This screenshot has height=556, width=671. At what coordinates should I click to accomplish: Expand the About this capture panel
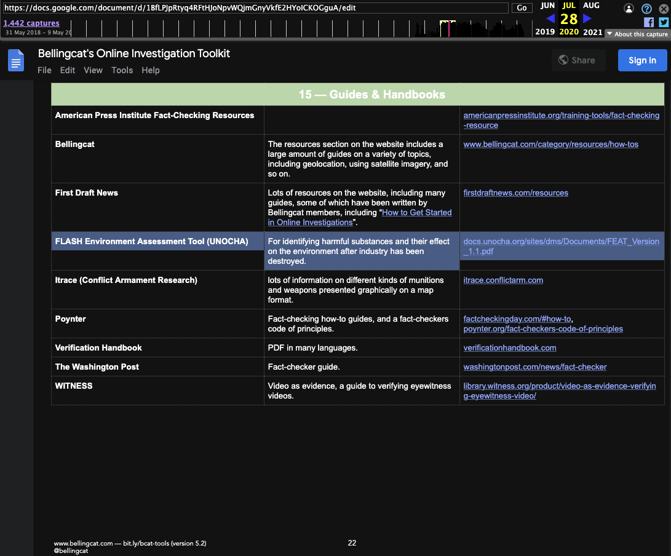pyautogui.click(x=637, y=34)
